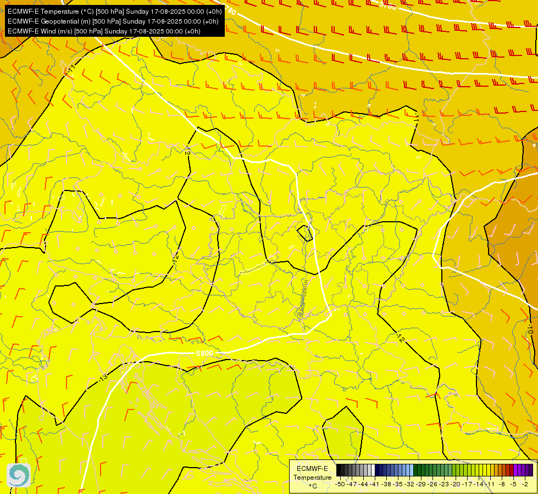The height and width of the screenshot is (494, 538).
Task: Click the 5760 geopotential contour label
Action: [388, 5]
